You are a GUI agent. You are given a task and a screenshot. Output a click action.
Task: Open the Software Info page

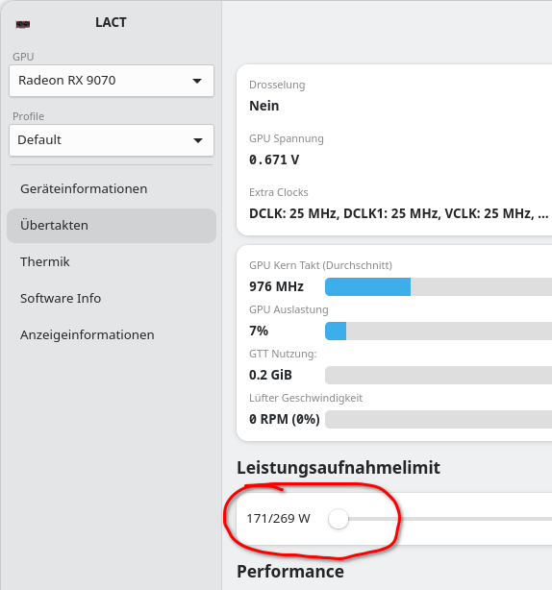pyautogui.click(x=112, y=298)
